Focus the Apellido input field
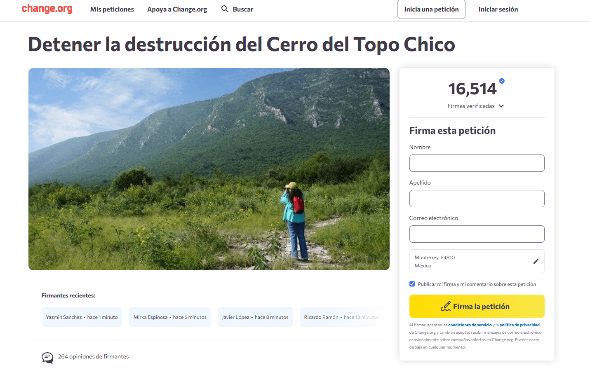Image resolution: width=590 pixels, height=377 pixels. point(477,199)
